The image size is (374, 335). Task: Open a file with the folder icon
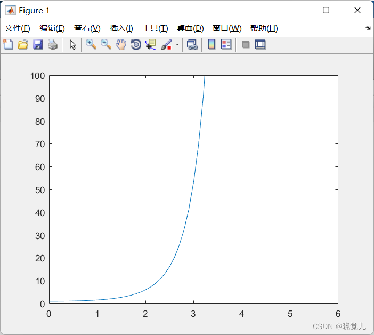coord(23,45)
